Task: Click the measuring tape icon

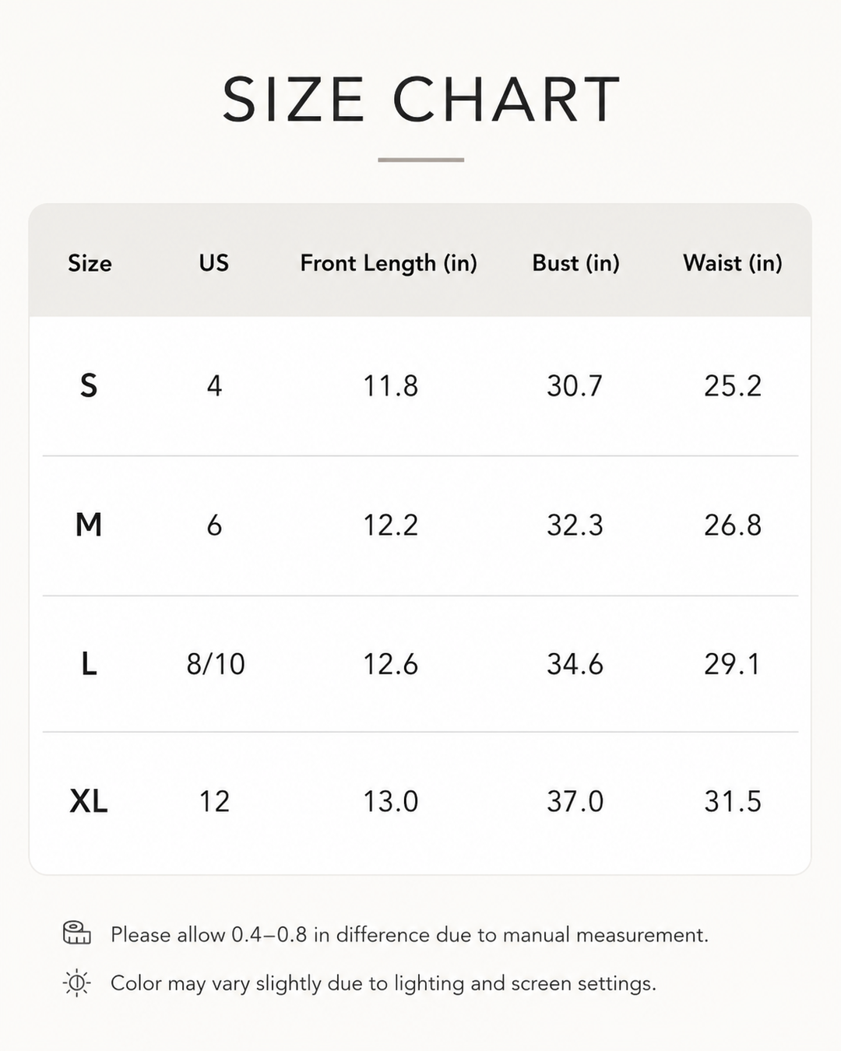Action: (76, 933)
